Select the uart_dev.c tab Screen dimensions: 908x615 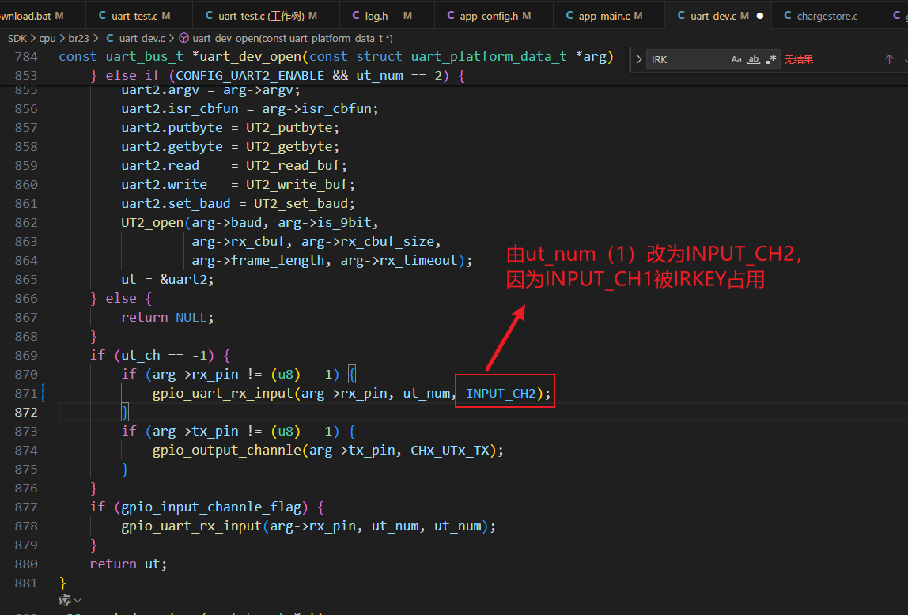click(x=717, y=16)
